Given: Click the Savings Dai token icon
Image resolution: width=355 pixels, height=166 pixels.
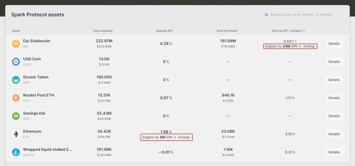Looking at the screenshot, I should [x=16, y=116].
